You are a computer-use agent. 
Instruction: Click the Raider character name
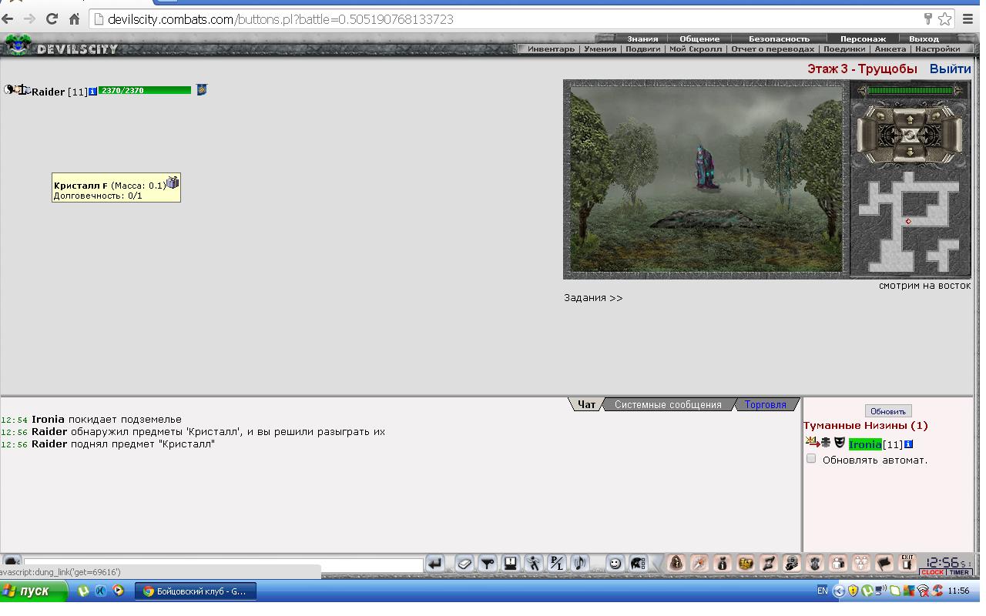click(48, 92)
